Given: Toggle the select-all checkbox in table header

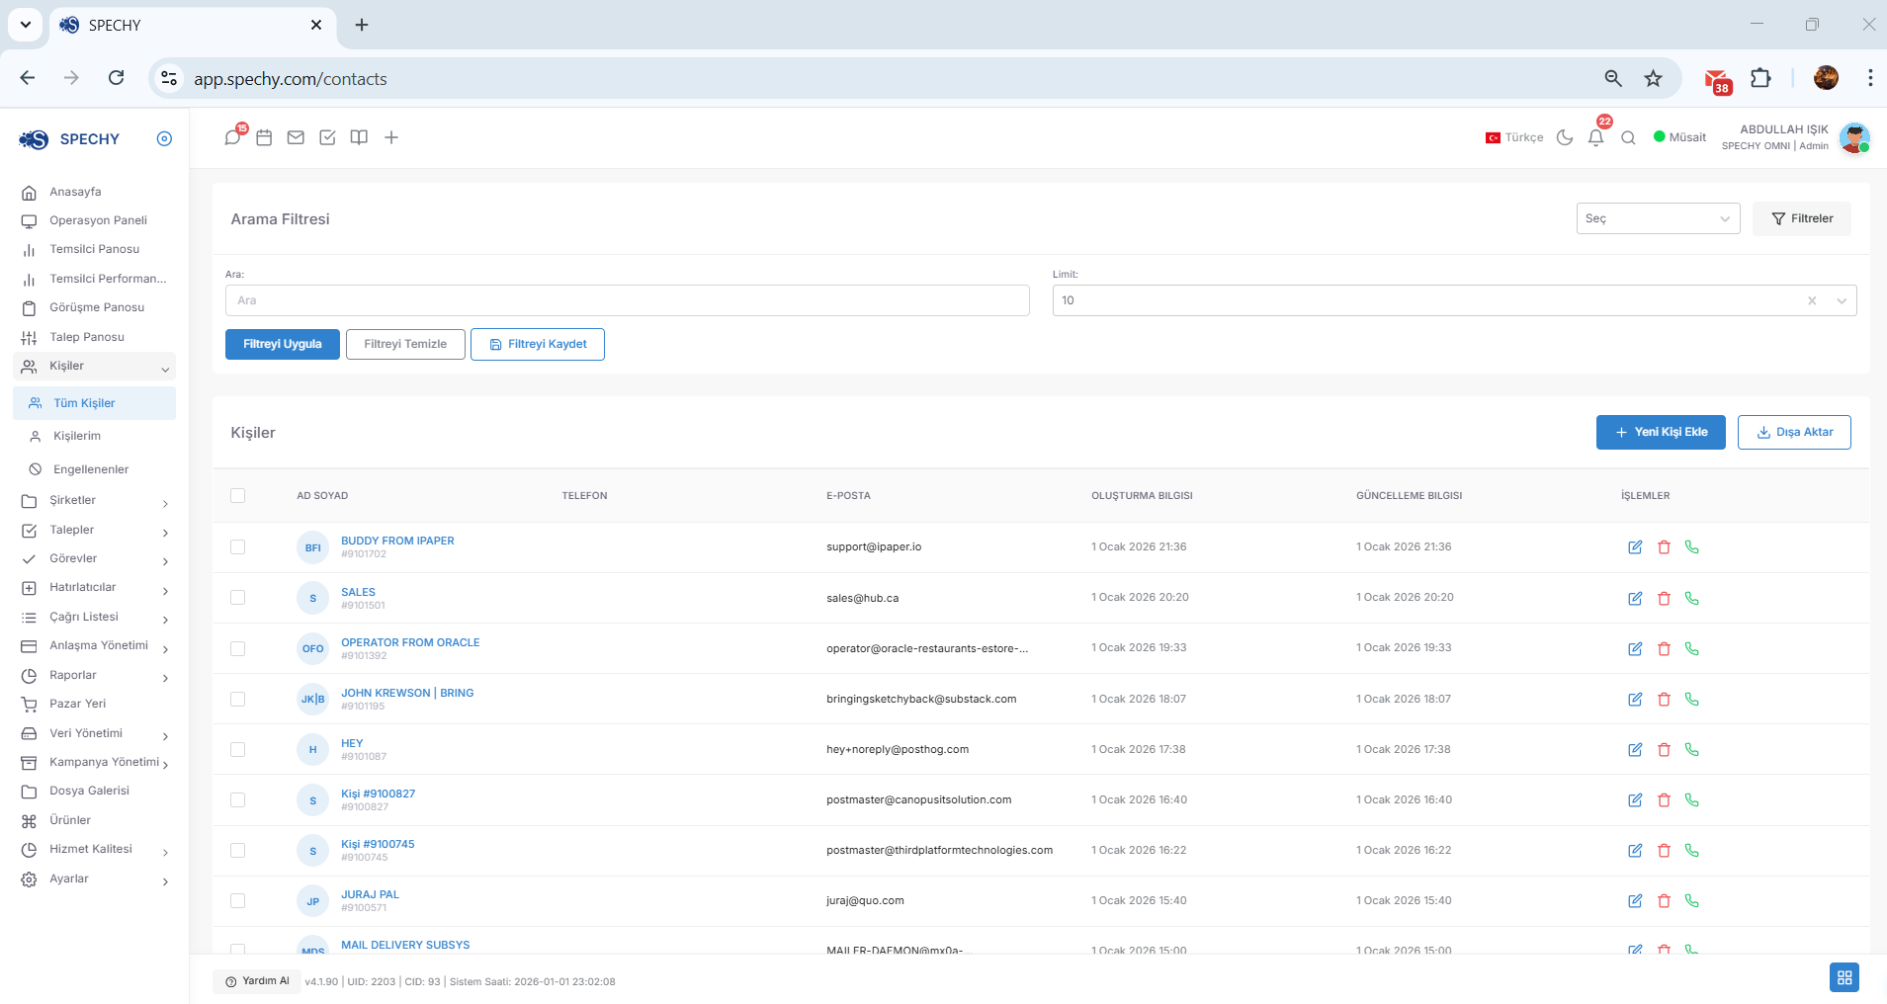Looking at the screenshot, I should pyautogui.click(x=237, y=495).
